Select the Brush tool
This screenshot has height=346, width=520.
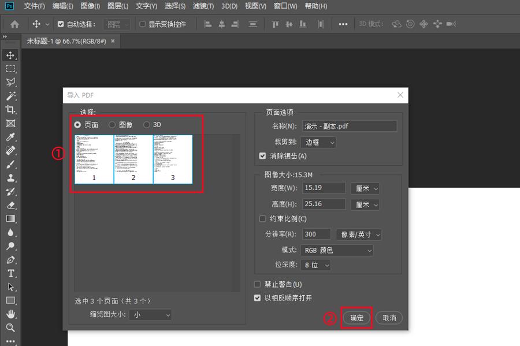coord(10,165)
